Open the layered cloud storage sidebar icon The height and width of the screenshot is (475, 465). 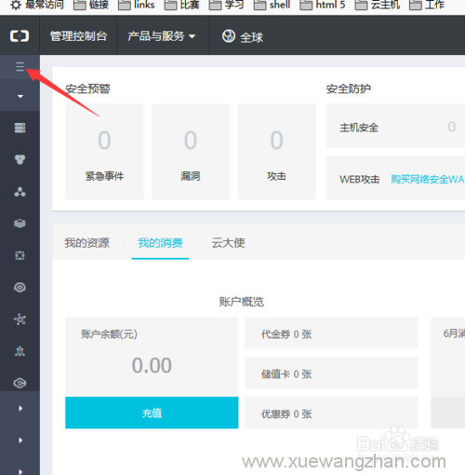pyautogui.click(x=20, y=224)
